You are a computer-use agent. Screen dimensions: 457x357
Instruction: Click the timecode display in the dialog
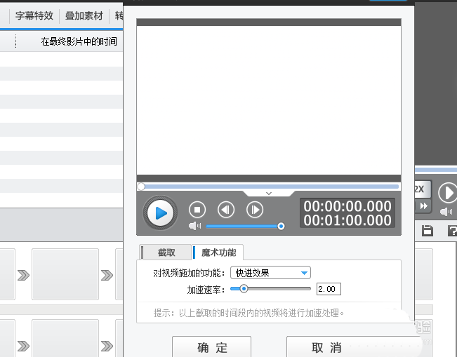tap(347, 213)
